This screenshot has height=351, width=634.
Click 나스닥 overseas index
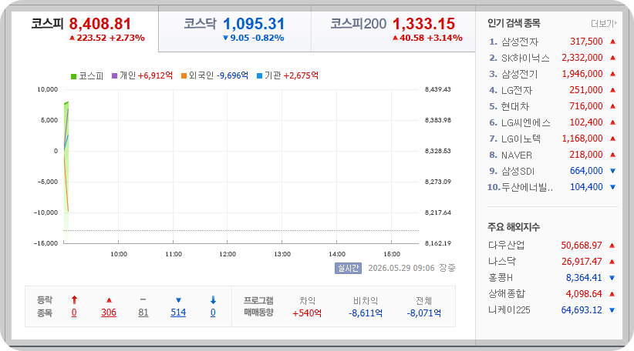(x=502, y=262)
